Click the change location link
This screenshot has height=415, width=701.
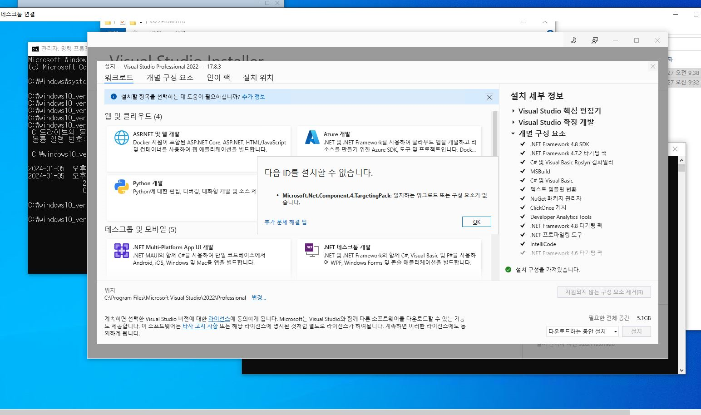[x=259, y=297]
